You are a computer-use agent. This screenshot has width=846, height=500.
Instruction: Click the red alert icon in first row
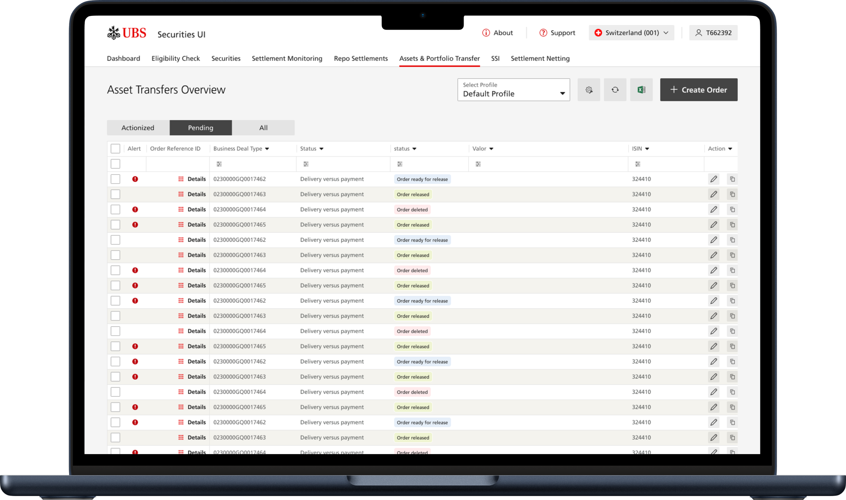(135, 179)
